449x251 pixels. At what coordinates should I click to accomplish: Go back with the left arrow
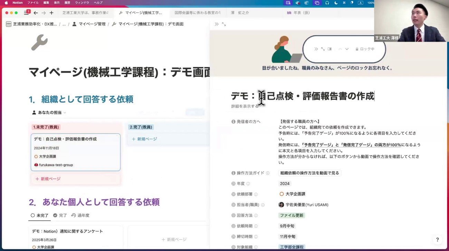(x=36, y=13)
